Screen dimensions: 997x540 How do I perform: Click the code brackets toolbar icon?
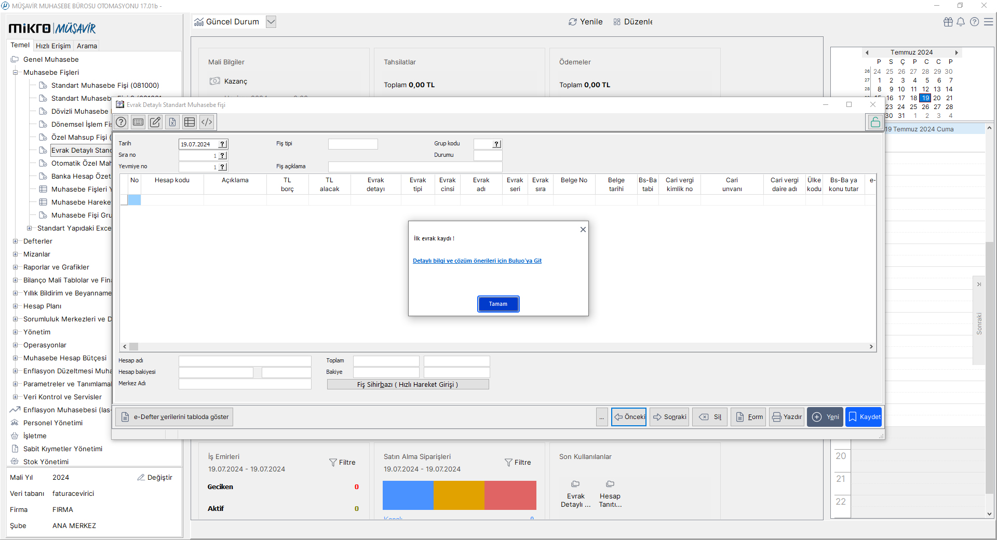pyautogui.click(x=207, y=122)
